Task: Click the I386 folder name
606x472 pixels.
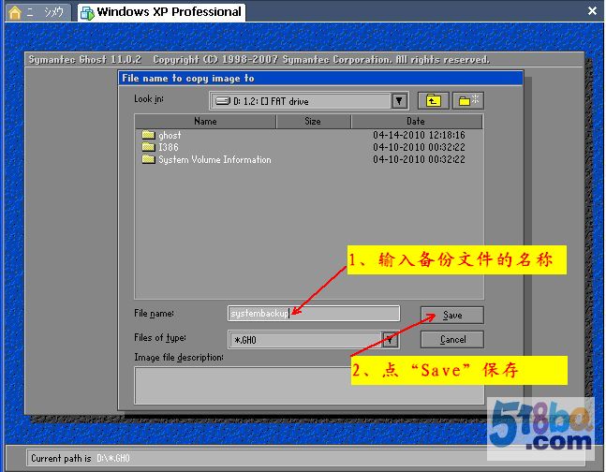Action: pyautogui.click(x=169, y=147)
